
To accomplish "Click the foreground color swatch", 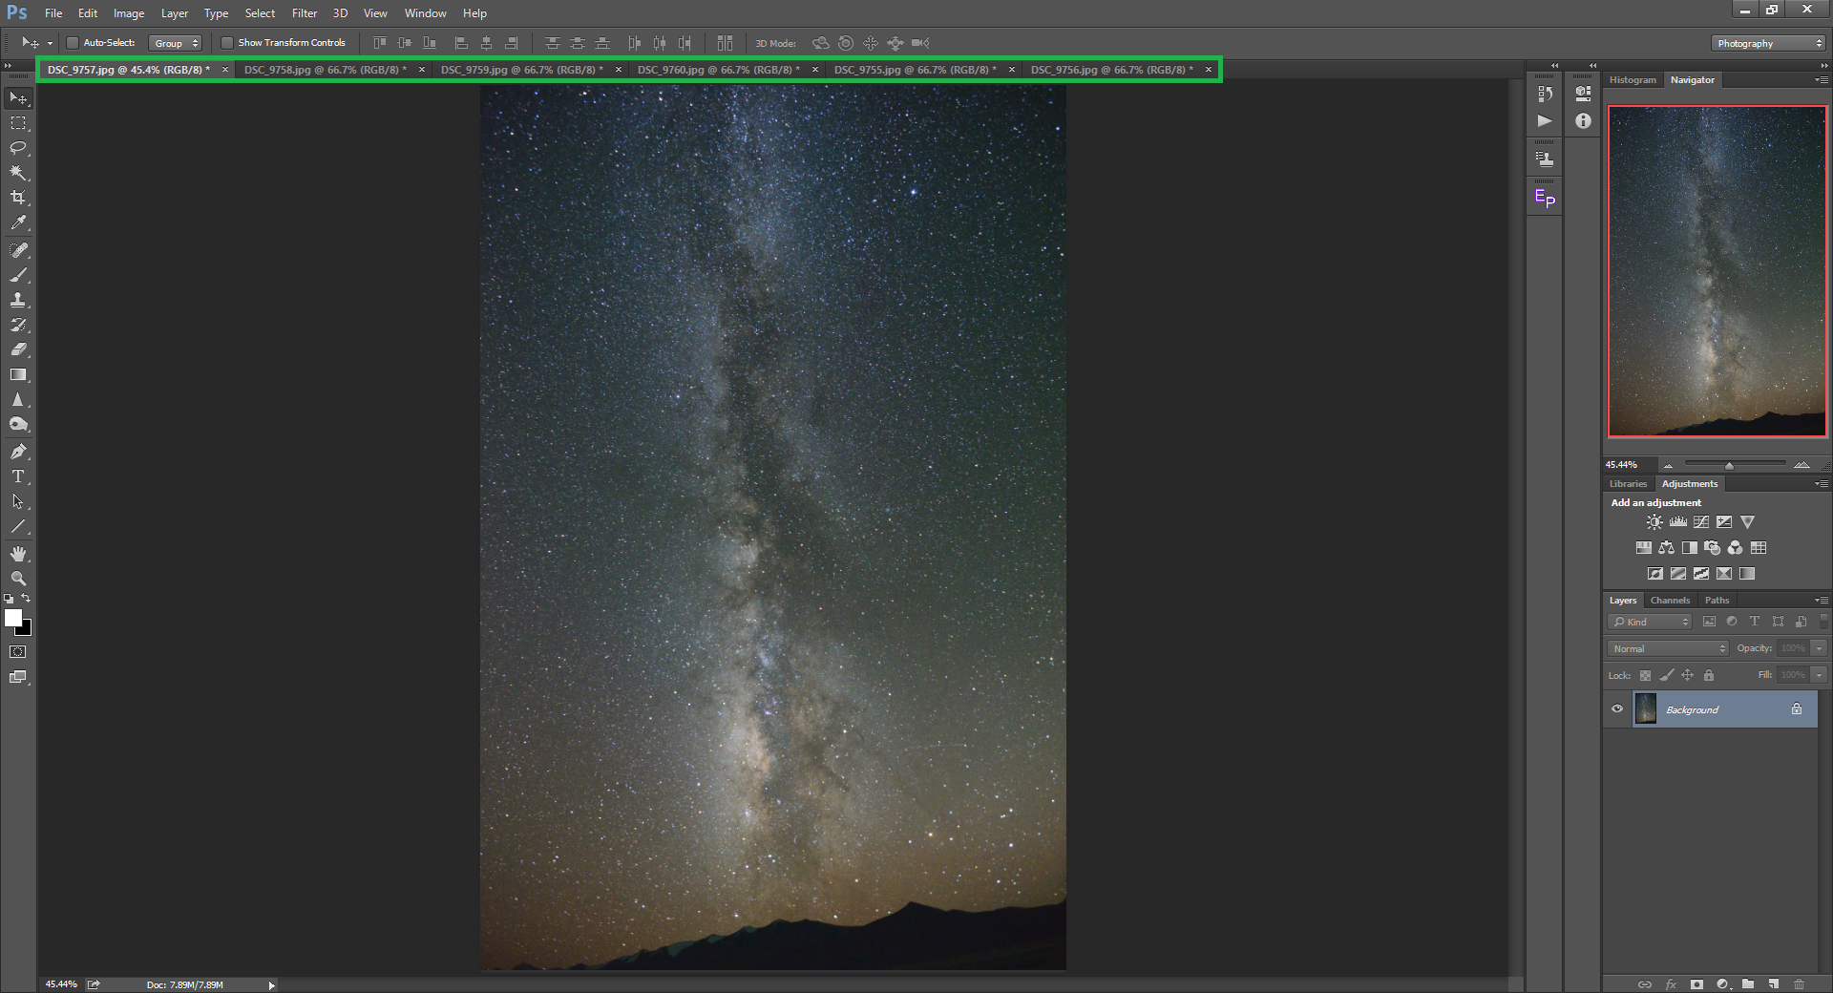I will [x=13, y=618].
